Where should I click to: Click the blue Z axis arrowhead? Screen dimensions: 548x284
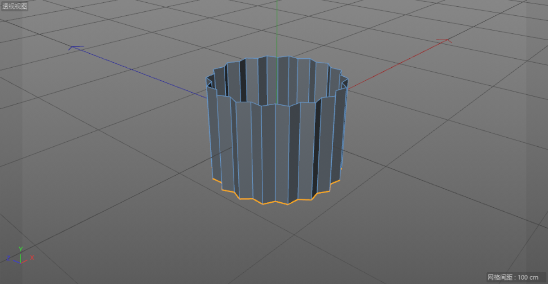(76, 47)
